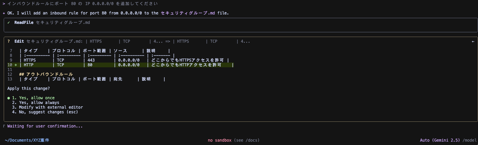This screenshot has height=145, width=478.
Task: Click the plus diff marker on line 10
Action: (15, 65)
